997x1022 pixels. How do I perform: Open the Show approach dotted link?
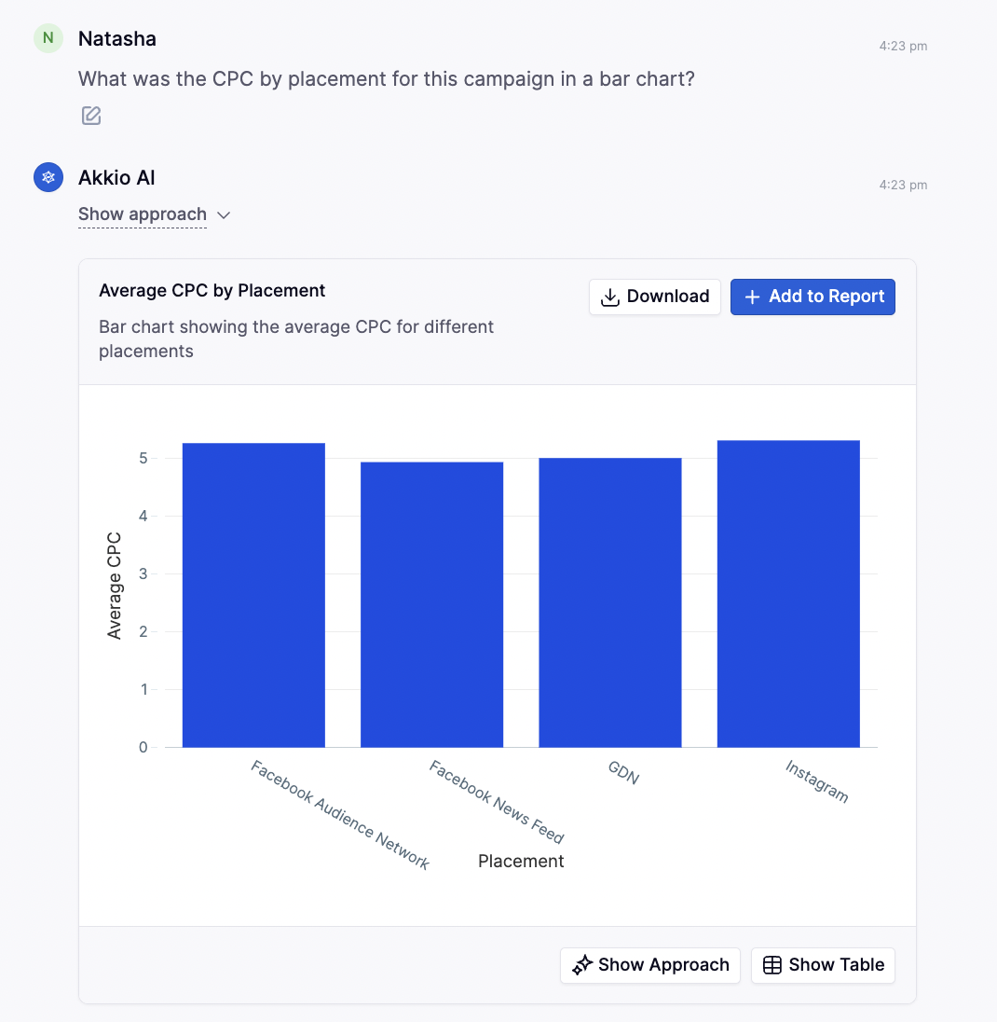(x=142, y=214)
